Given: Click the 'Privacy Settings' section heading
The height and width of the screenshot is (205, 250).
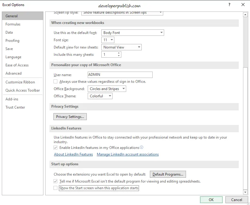Looking at the screenshot, I should coord(65,106).
